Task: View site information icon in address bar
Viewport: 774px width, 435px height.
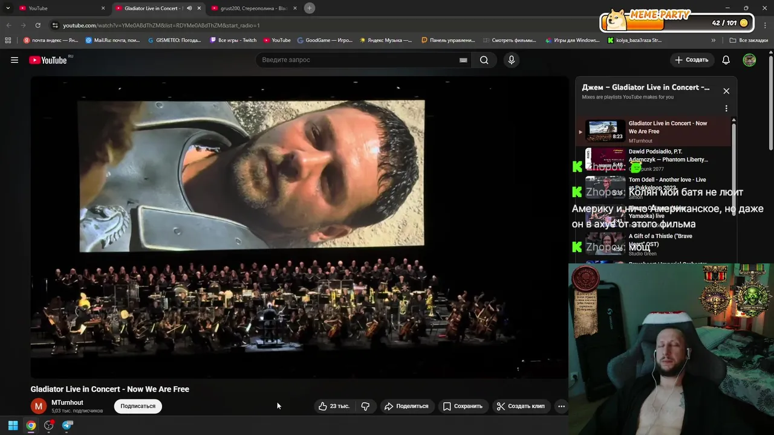Action: 55,25
